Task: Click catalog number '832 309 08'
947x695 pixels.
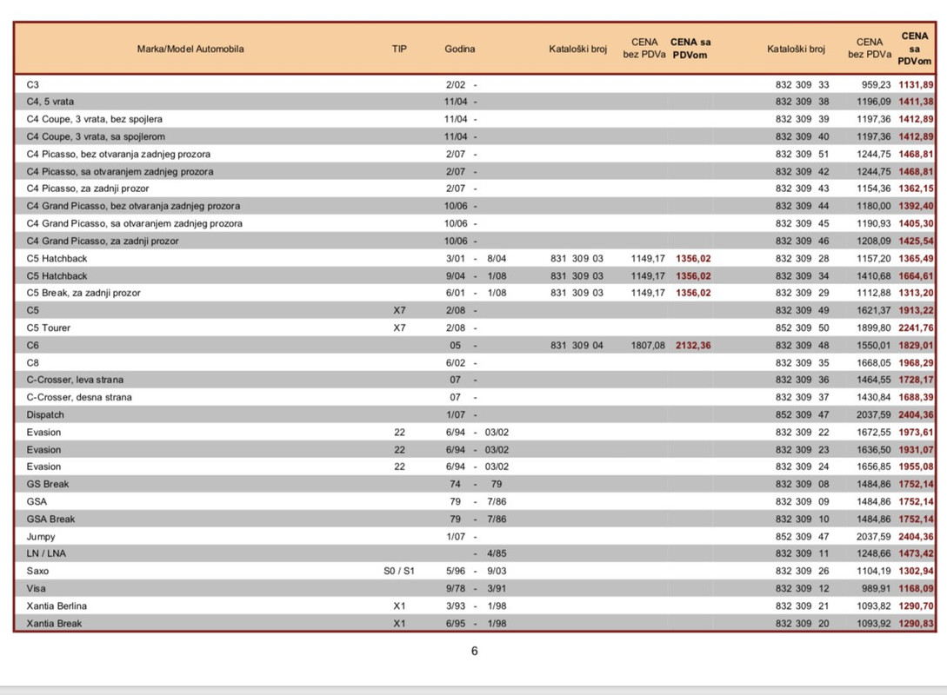Action: pyautogui.click(x=802, y=484)
